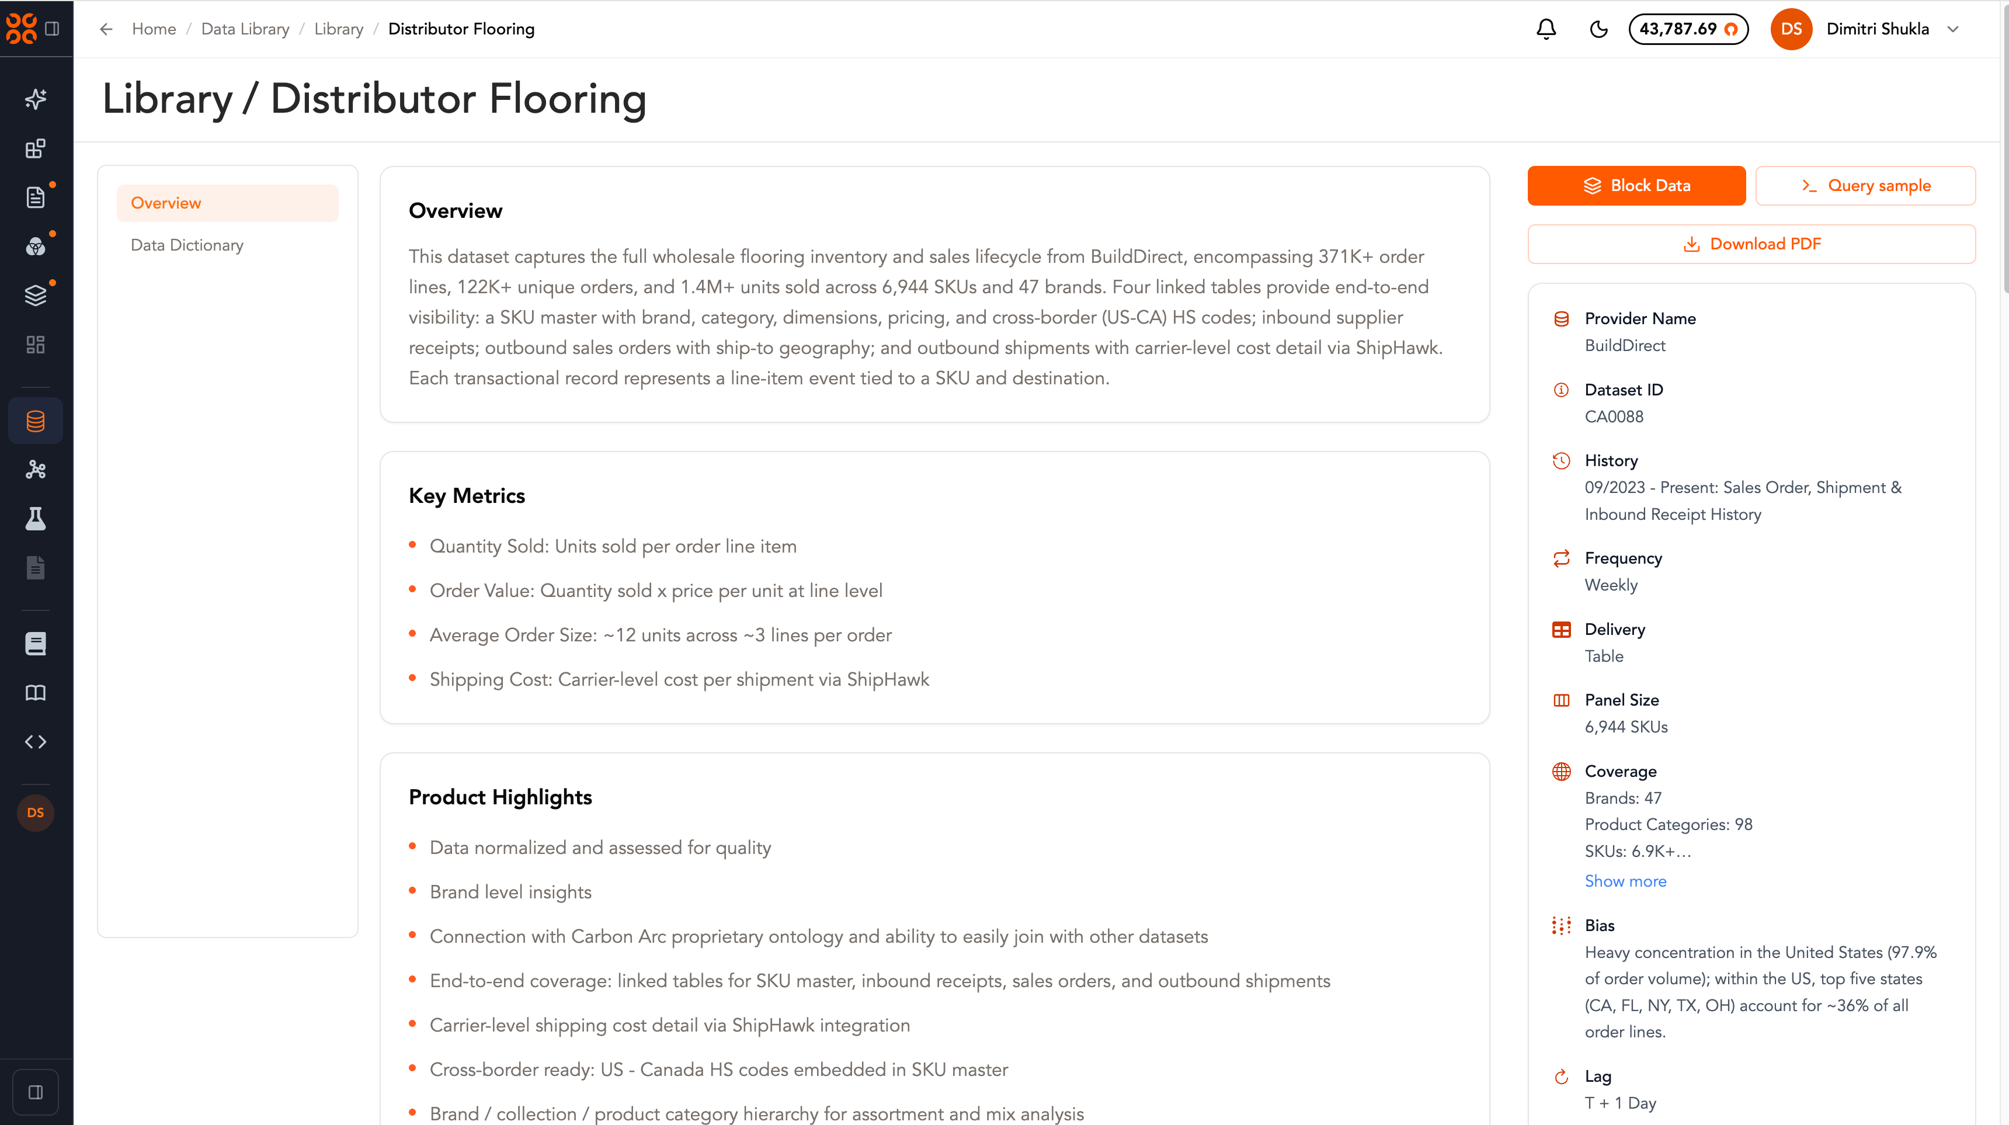The image size is (2009, 1125).
Task: Go back with the arrow icon
Action: coord(106,29)
